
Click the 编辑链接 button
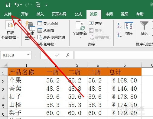point(99,37)
